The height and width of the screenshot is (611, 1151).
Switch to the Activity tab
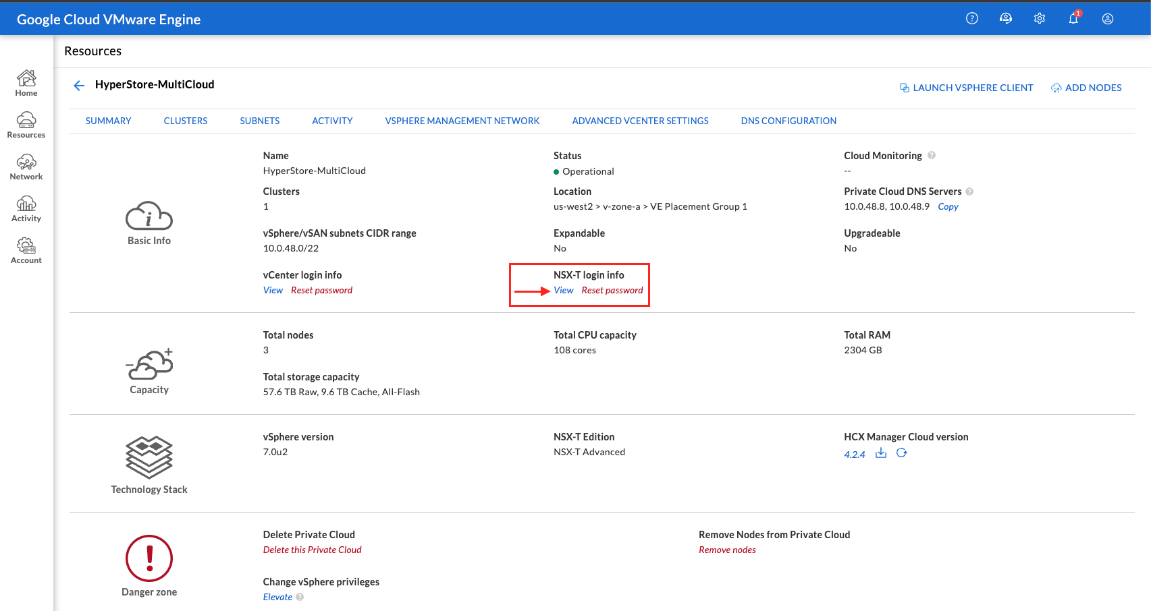click(332, 121)
